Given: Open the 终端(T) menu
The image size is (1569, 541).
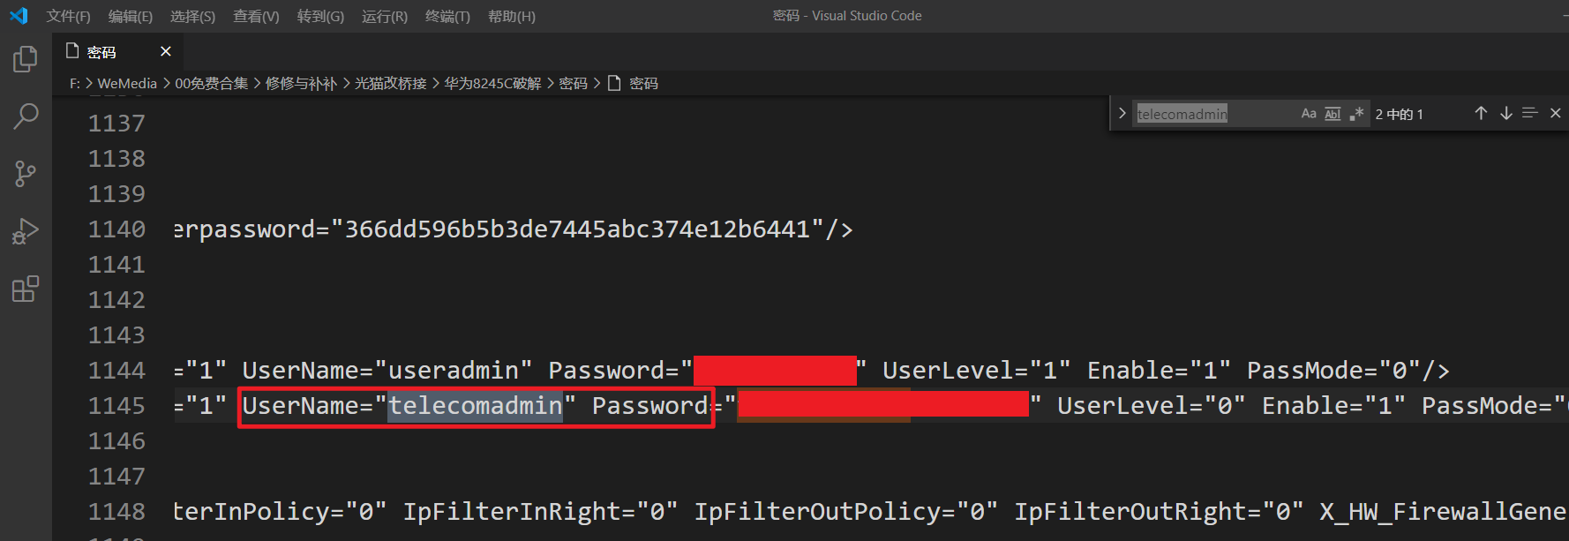Looking at the screenshot, I should (x=447, y=16).
